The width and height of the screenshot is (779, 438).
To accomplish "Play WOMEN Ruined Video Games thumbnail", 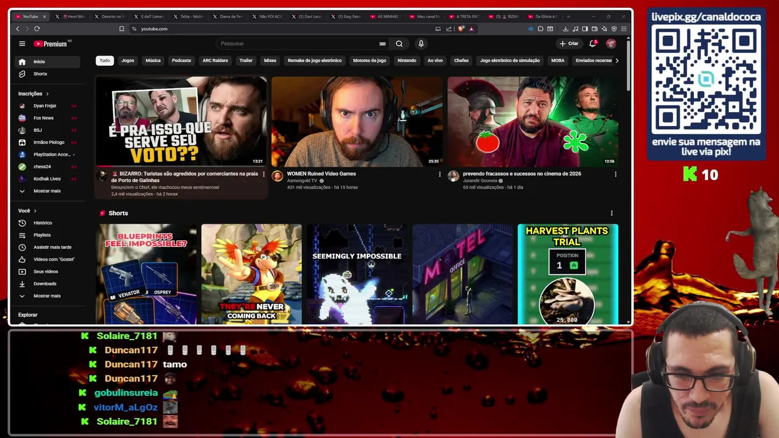I will tap(357, 121).
